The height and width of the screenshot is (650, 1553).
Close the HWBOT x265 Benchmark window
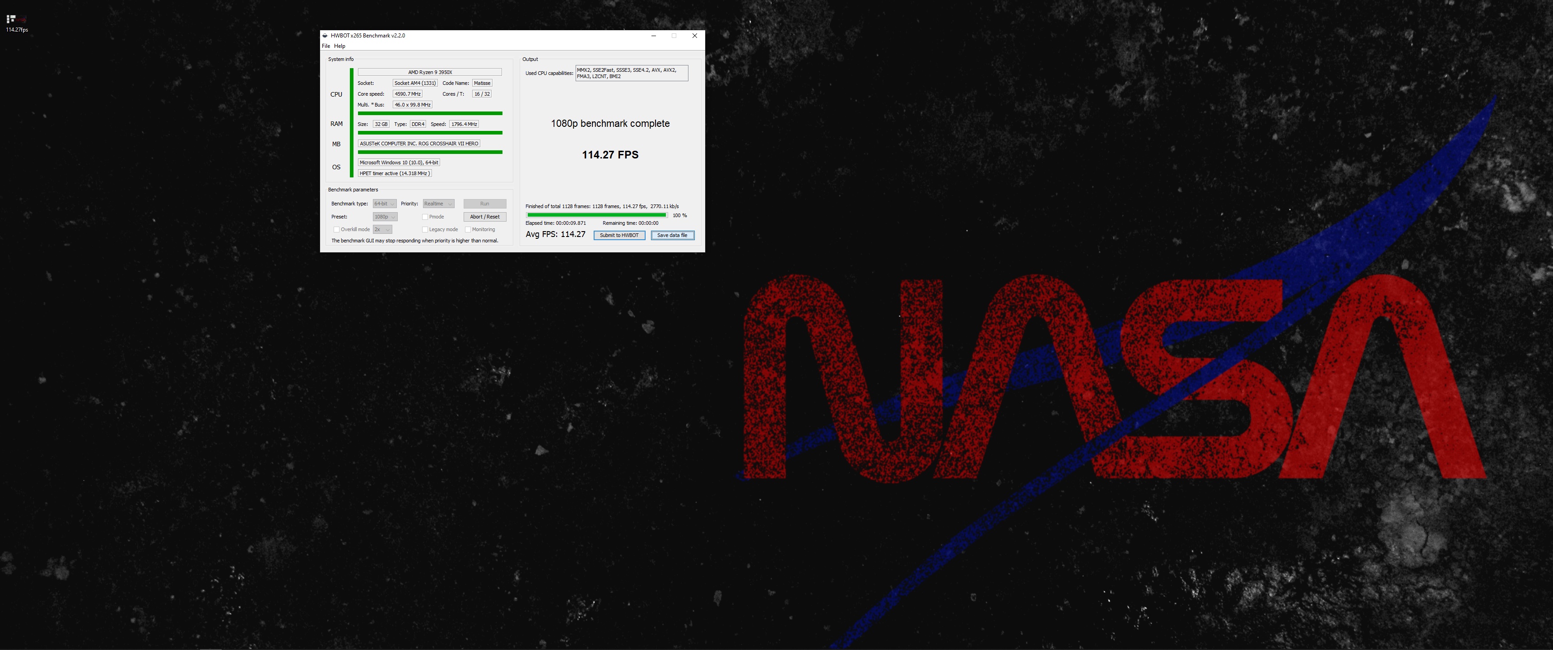point(694,36)
